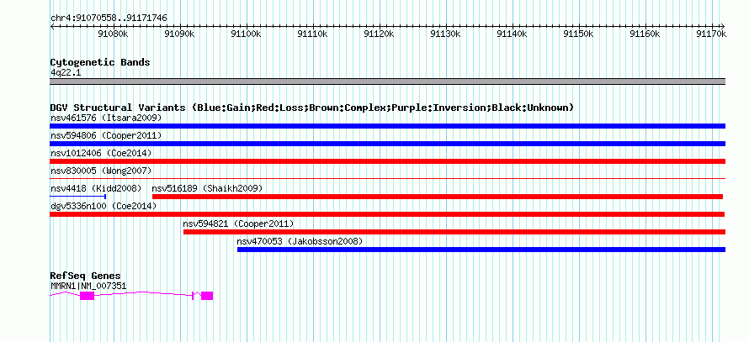Viewport: 749px width, 342px height.
Task: Click the MMRN1|NM_007351 gene label
Action: point(88,287)
